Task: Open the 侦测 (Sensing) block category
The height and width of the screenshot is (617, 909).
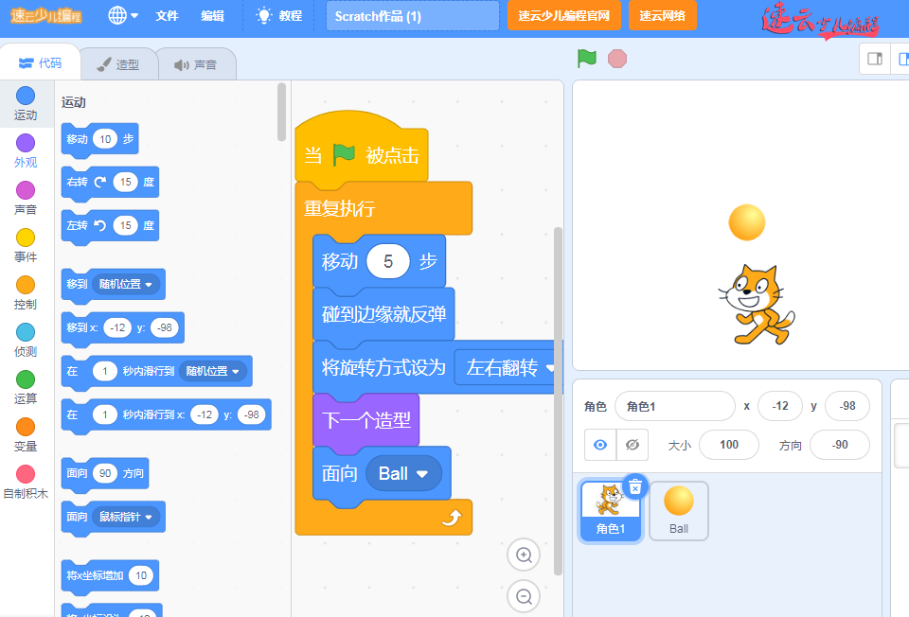Action: point(24,336)
